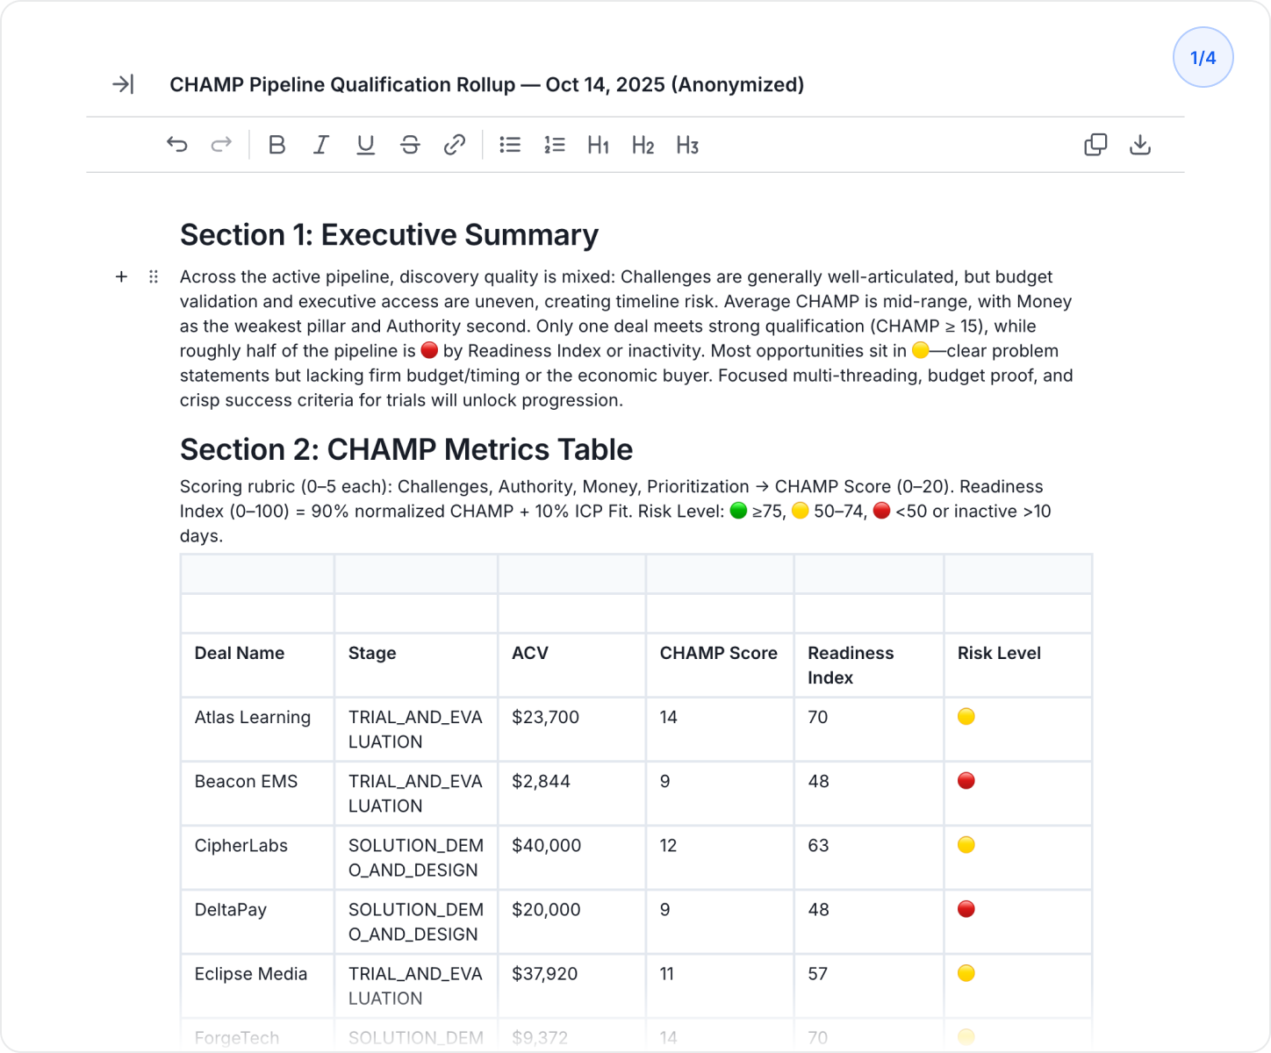Click Eclipse Media CHAMP Score of 11

click(720, 985)
